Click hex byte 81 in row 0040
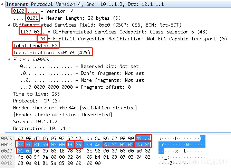 tap(45, 163)
